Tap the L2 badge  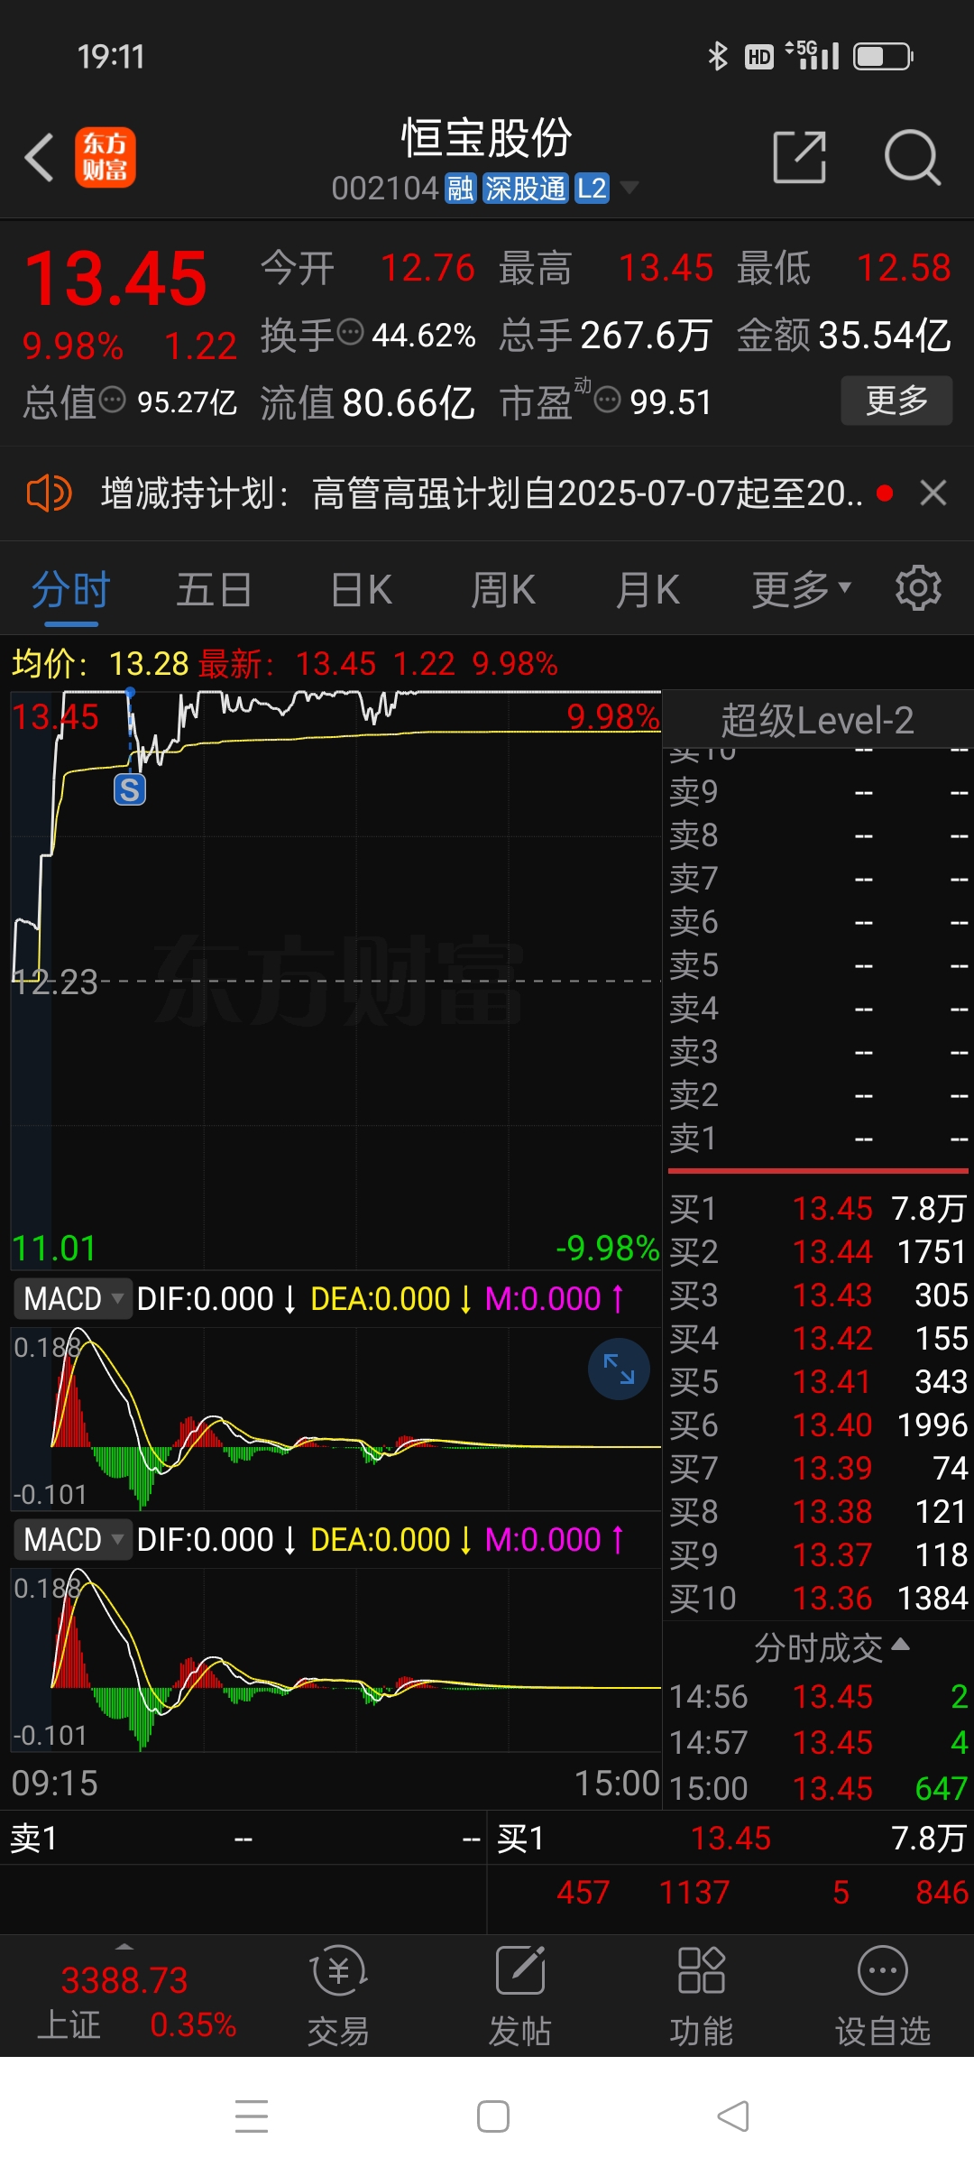coord(592,189)
